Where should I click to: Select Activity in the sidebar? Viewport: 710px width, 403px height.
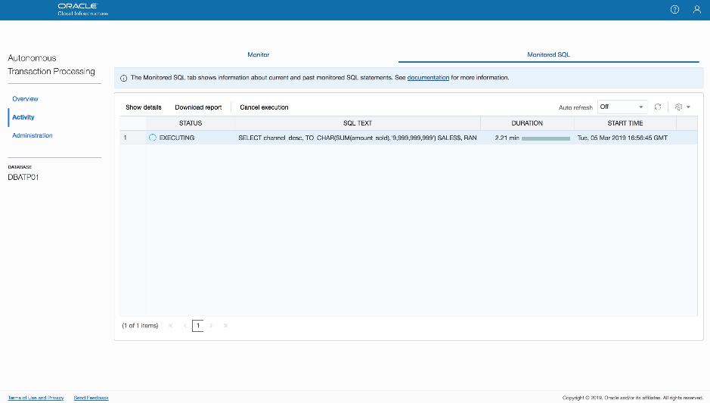[x=23, y=117]
